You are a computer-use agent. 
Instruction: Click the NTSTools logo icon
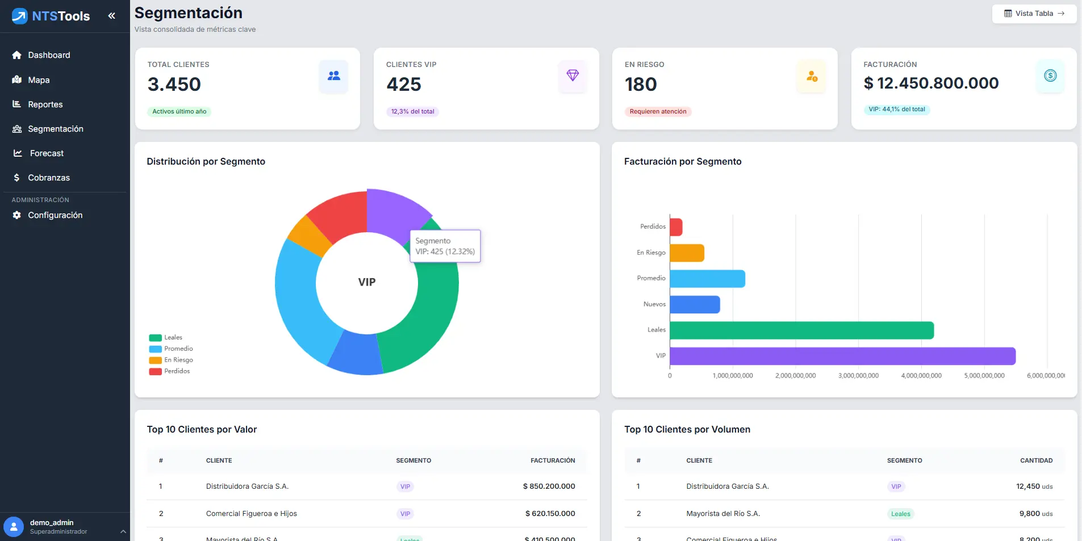(x=20, y=16)
